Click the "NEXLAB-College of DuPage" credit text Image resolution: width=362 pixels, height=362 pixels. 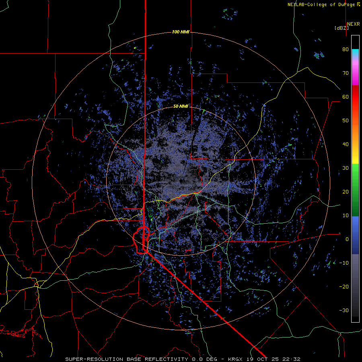(321, 4)
